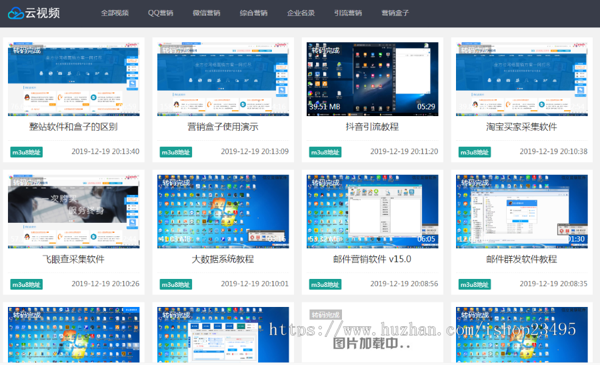Click the title 邮件群发软件教程
This screenshot has width=600, height=365.
pyautogui.click(x=521, y=260)
